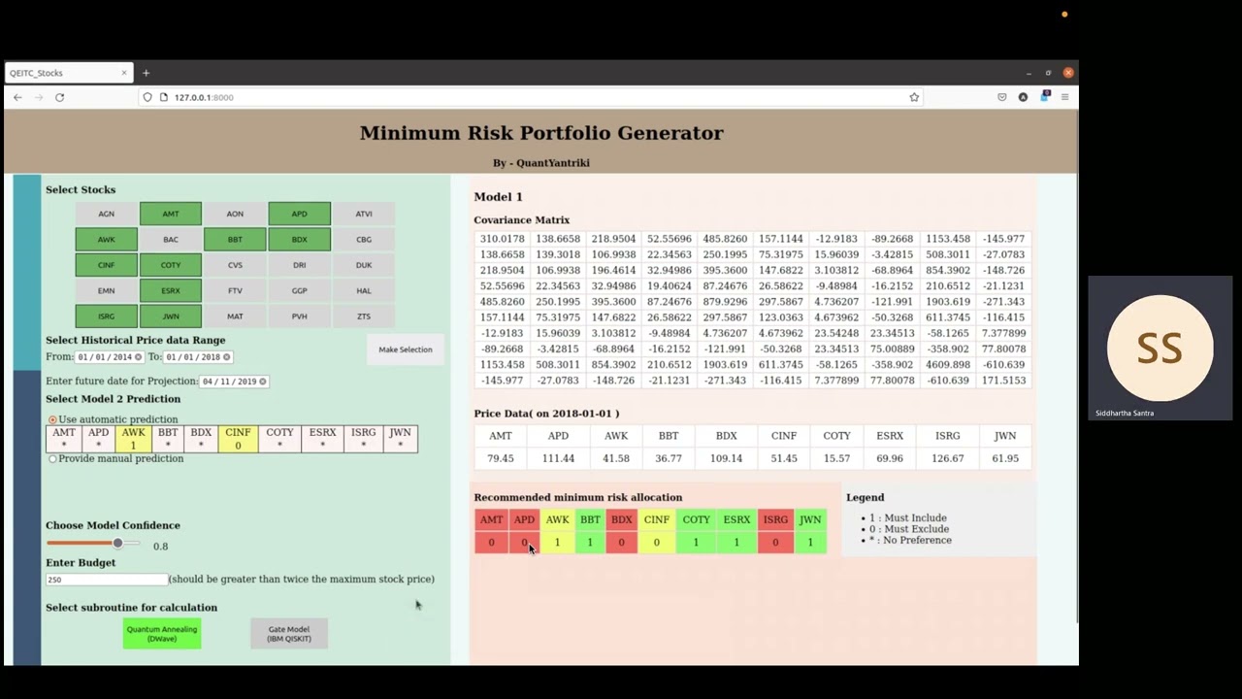Deselect the BDX stock button
This screenshot has height=699, width=1242.
[299, 239]
